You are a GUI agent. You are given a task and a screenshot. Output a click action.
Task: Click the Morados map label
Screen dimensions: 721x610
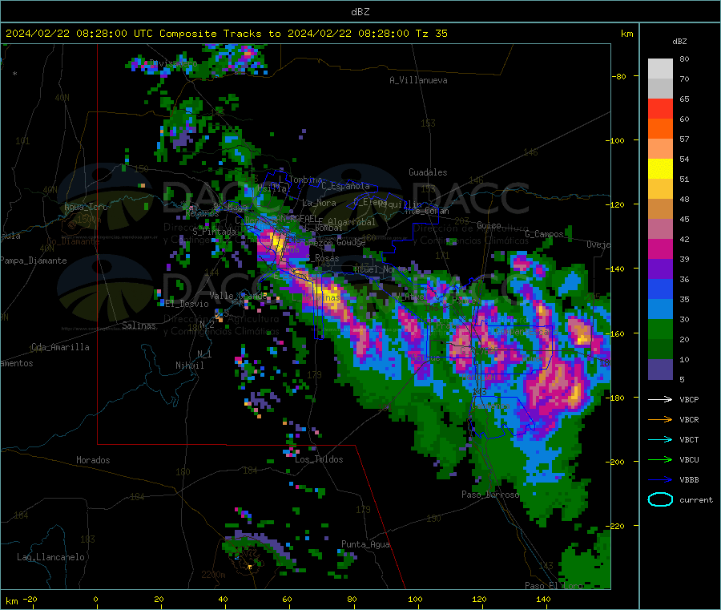pyautogui.click(x=93, y=460)
